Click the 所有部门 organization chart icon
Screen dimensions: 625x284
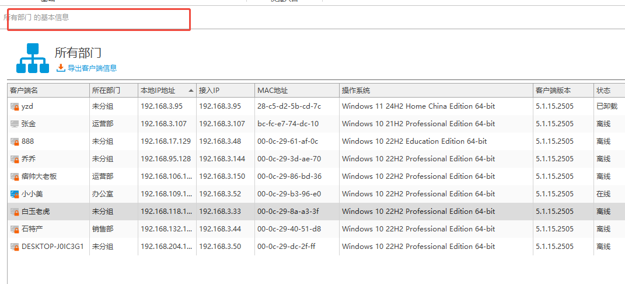(x=33, y=58)
